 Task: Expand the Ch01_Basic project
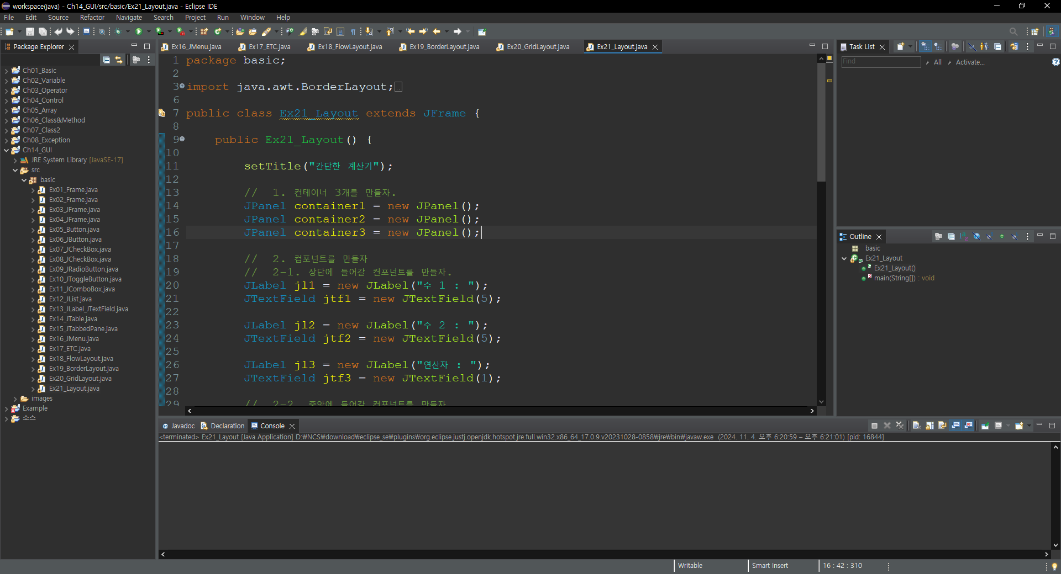point(6,71)
